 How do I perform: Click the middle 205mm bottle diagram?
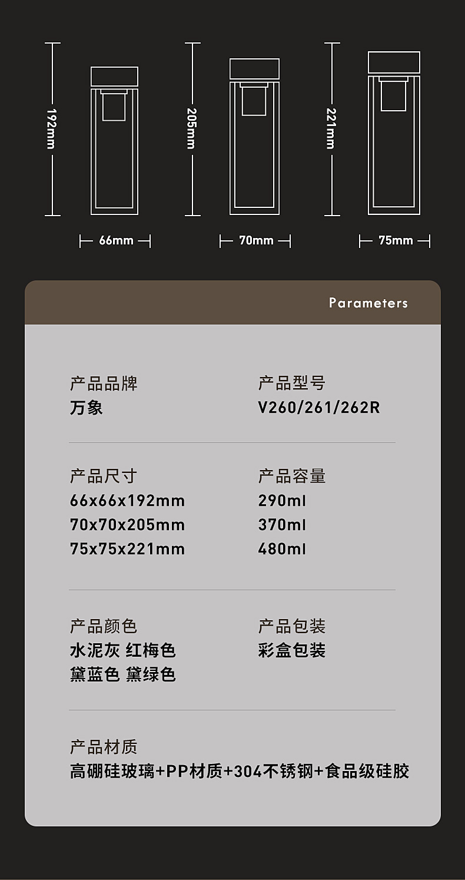[x=254, y=137]
